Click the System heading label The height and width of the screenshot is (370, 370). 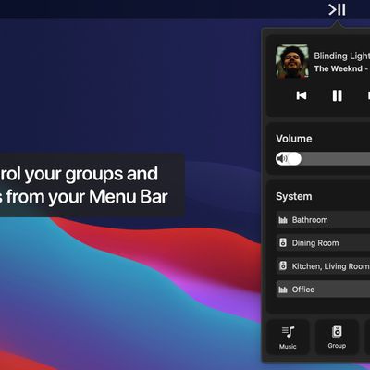tap(294, 196)
